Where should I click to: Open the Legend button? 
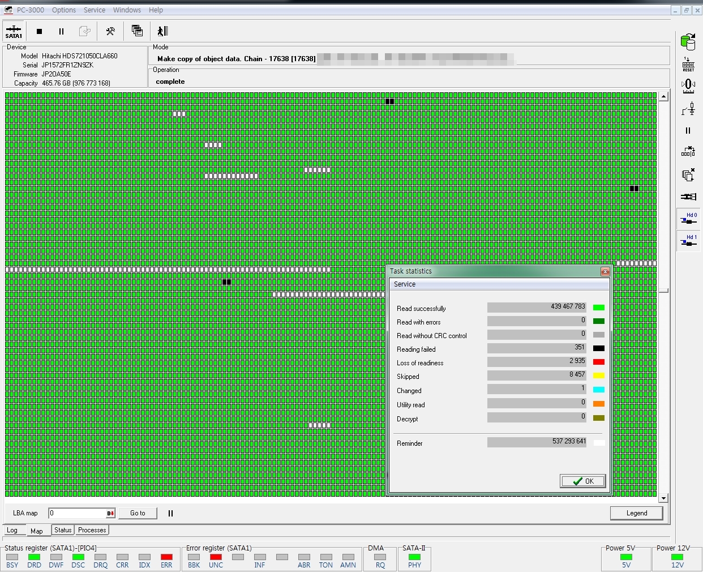[x=637, y=513]
